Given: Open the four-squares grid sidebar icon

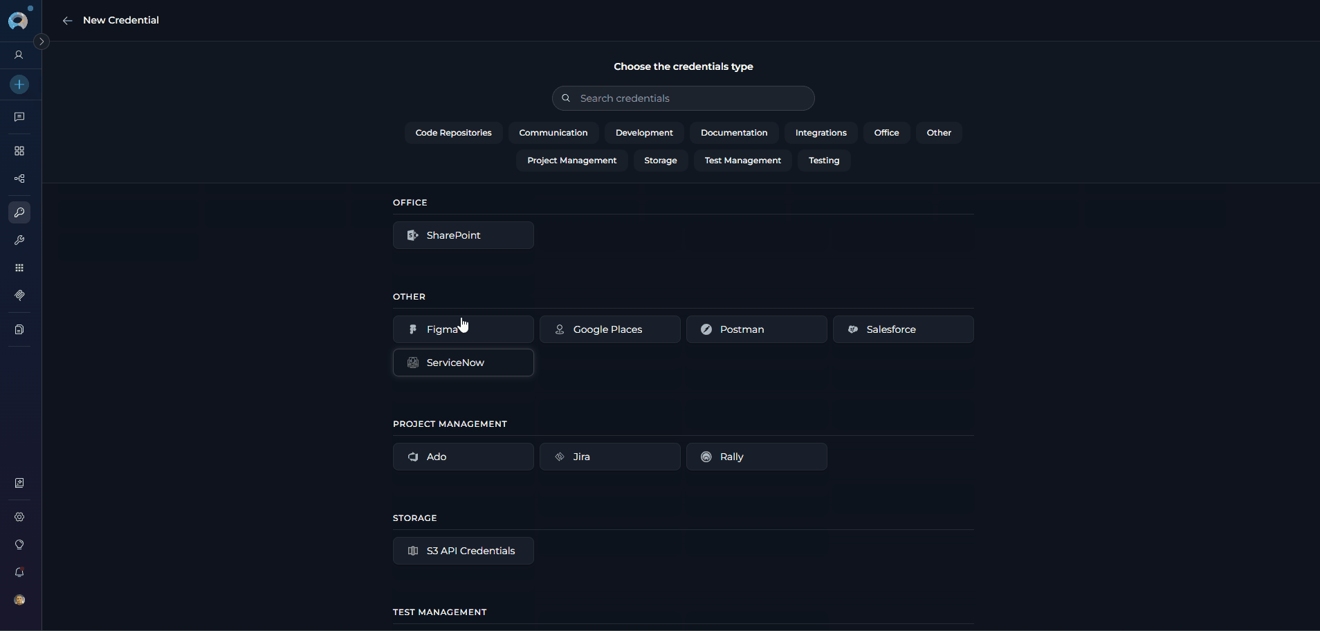Looking at the screenshot, I should pyautogui.click(x=19, y=151).
